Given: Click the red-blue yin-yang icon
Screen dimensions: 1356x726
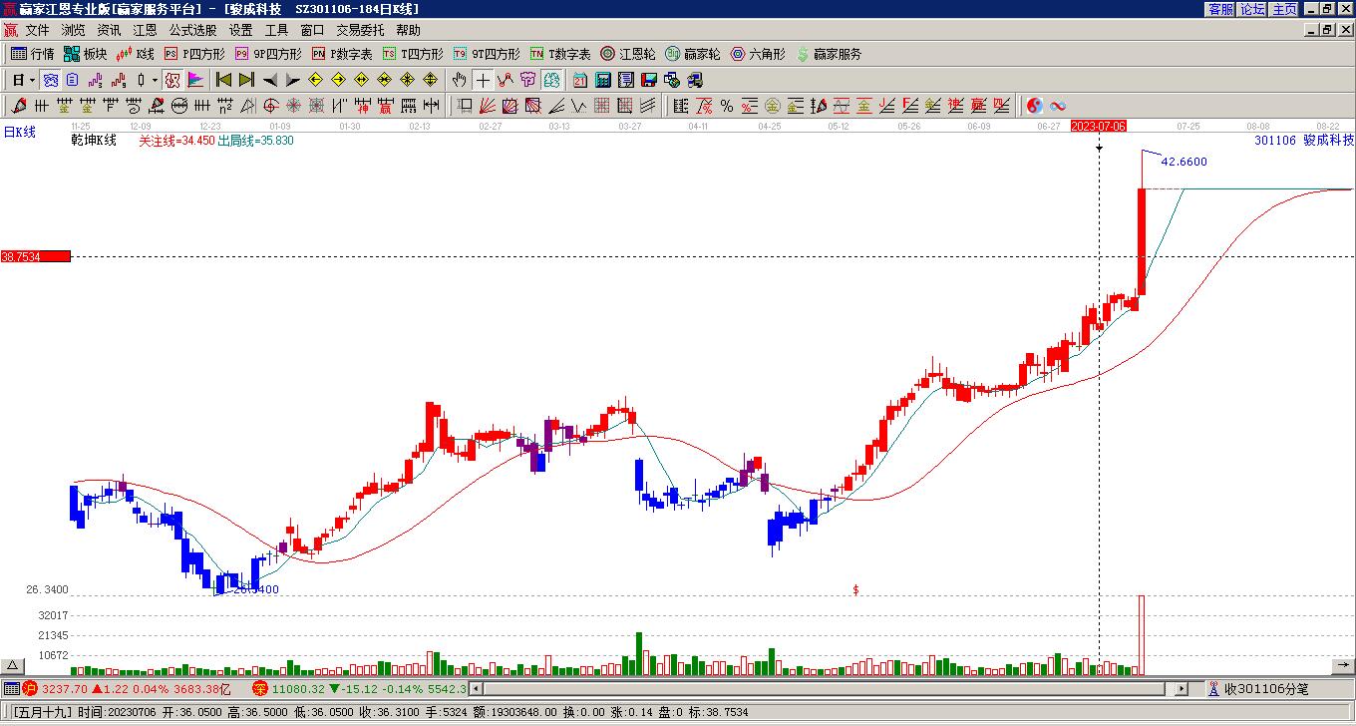Looking at the screenshot, I should [x=1035, y=106].
